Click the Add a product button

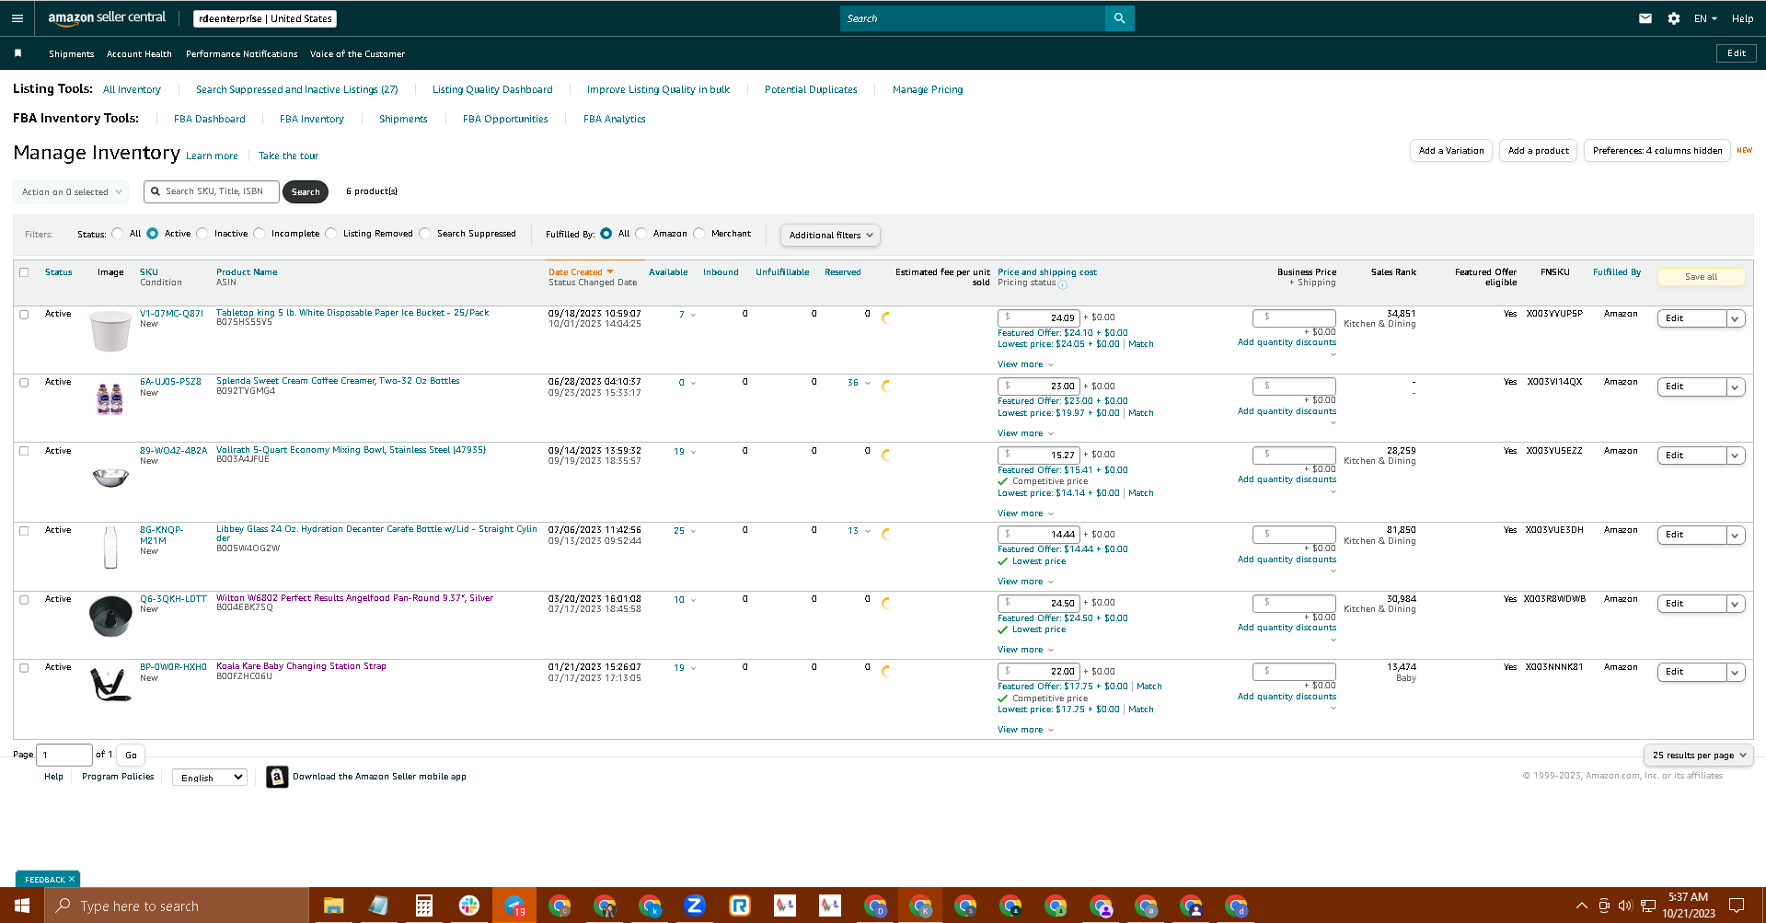click(1539, 151)
